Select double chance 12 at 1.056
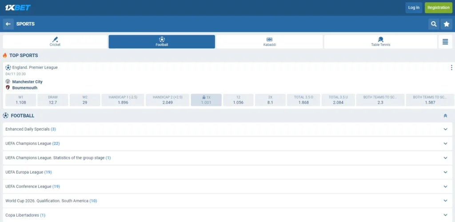 238,100
